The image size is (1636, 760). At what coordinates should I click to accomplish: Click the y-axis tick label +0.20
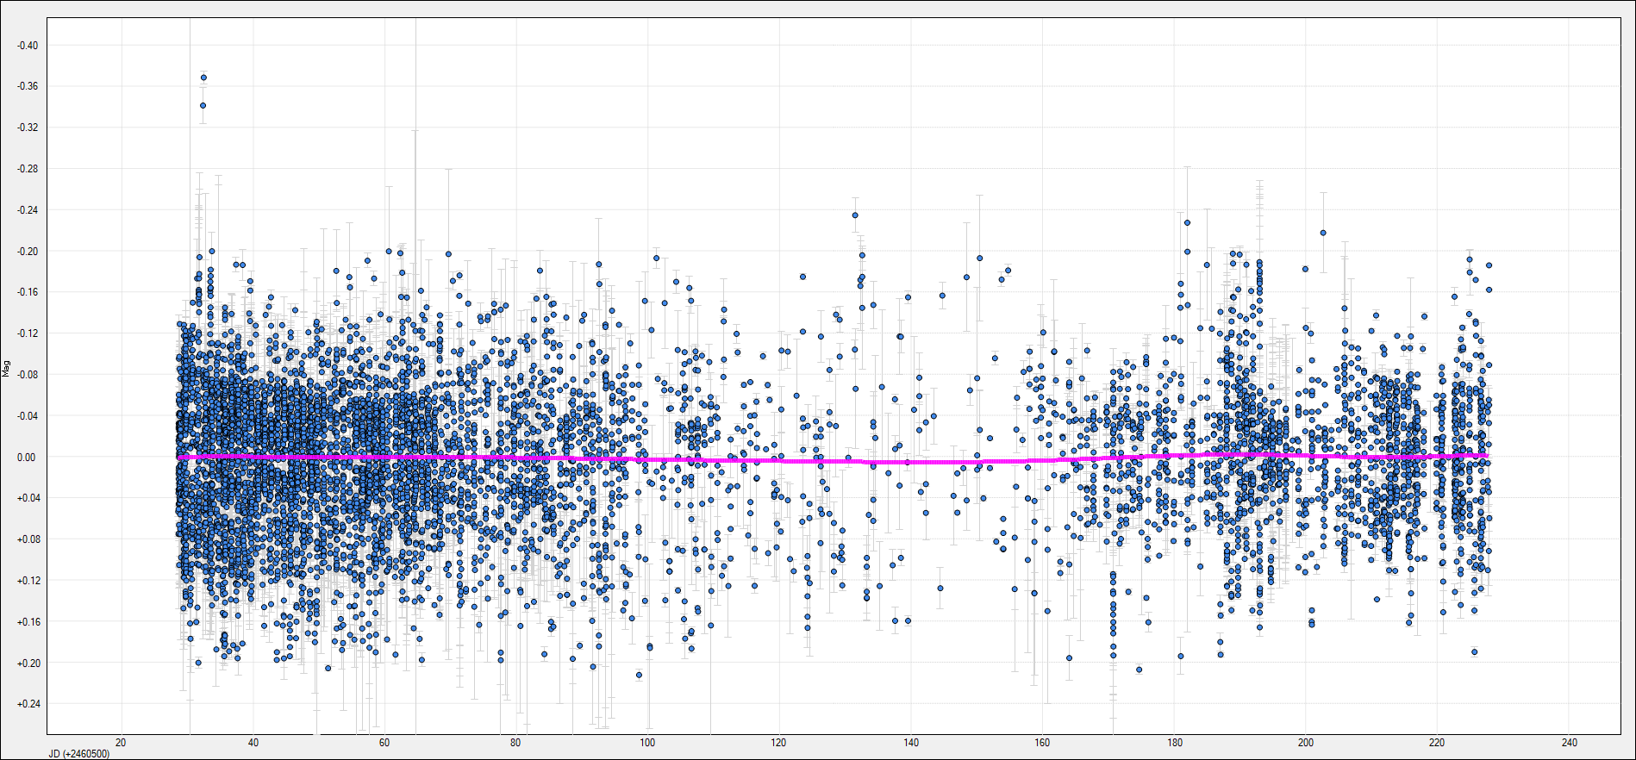[28, 663]
